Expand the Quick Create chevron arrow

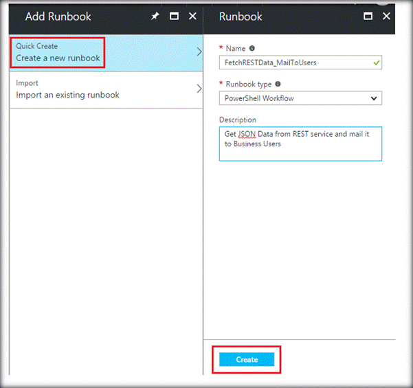pyautogui.click(x=199, y=52)
